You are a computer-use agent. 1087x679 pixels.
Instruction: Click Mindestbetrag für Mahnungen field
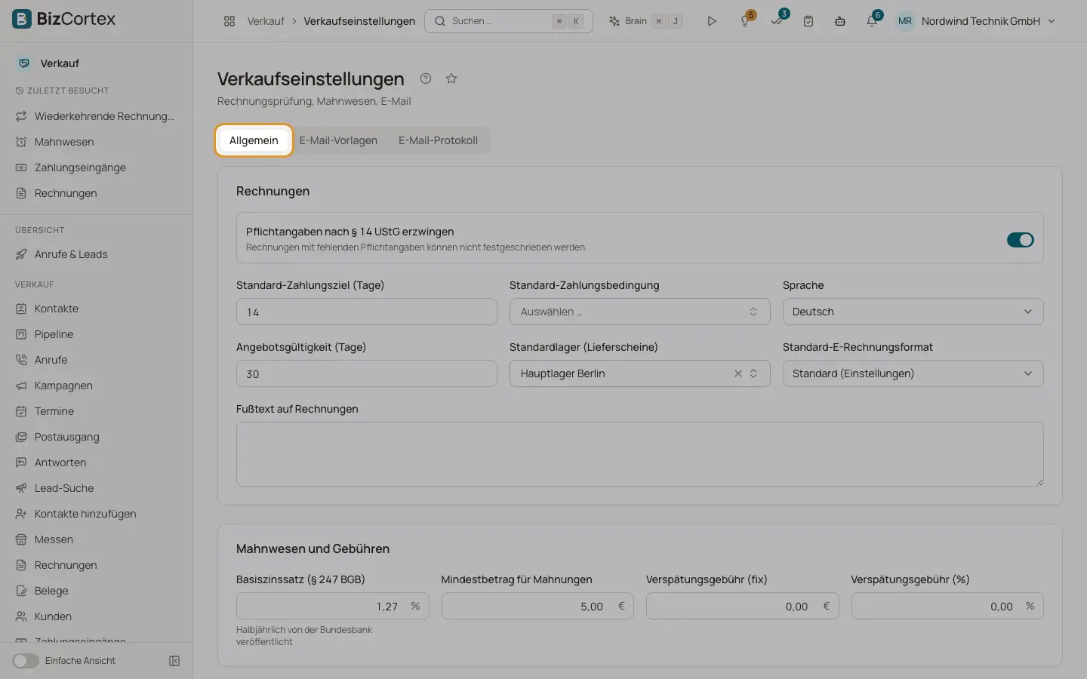pyautogui.click(x=537, y=606)
